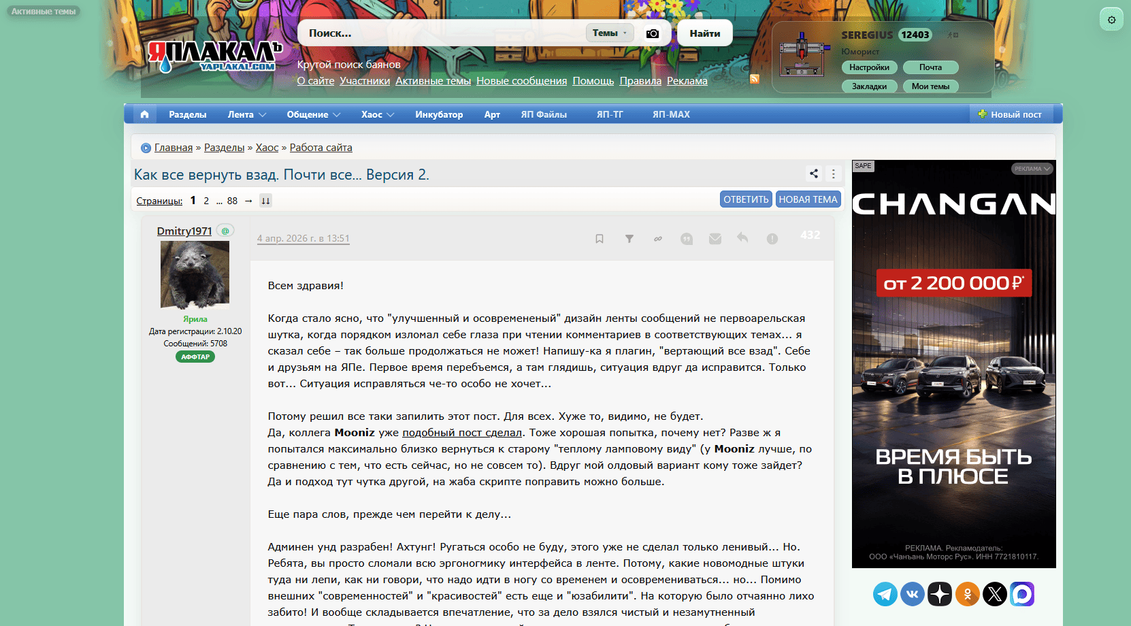1131x626 pixels.
Task: Send private message via envelope icon
Action: [x=715, y=239]
